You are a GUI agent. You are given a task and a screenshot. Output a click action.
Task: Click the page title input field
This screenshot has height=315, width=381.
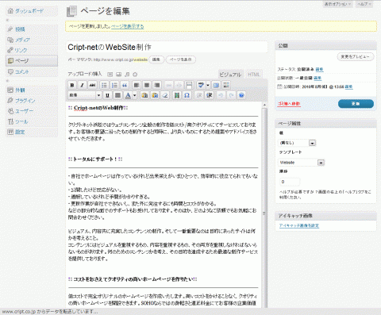point(167,48)
